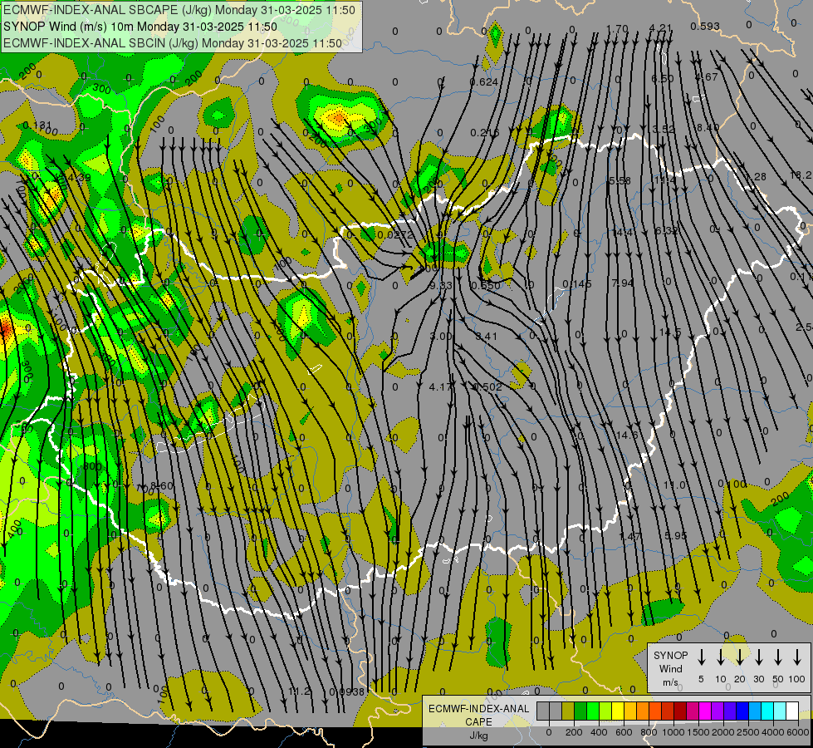Click the 30 m/s wind arrow in legend
Screen dimensions: 813x748
click(x=759, y=657)
